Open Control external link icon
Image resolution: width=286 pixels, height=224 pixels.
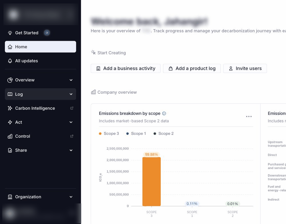72,136
